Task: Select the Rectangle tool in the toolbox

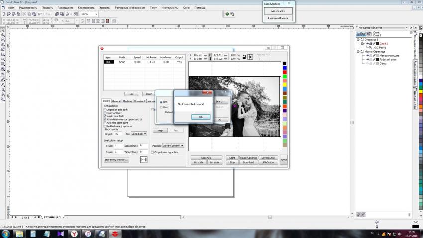Action: click(x=3, y=54)
